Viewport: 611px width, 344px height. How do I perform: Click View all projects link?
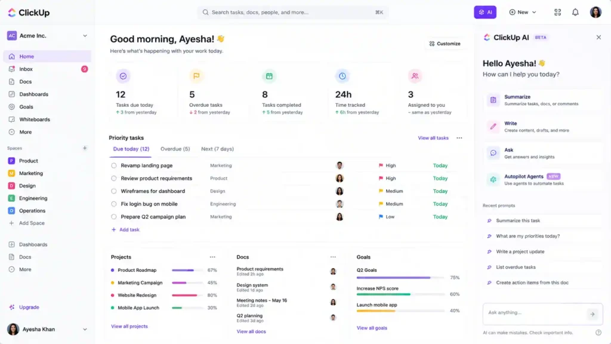(x=129, y=327)
